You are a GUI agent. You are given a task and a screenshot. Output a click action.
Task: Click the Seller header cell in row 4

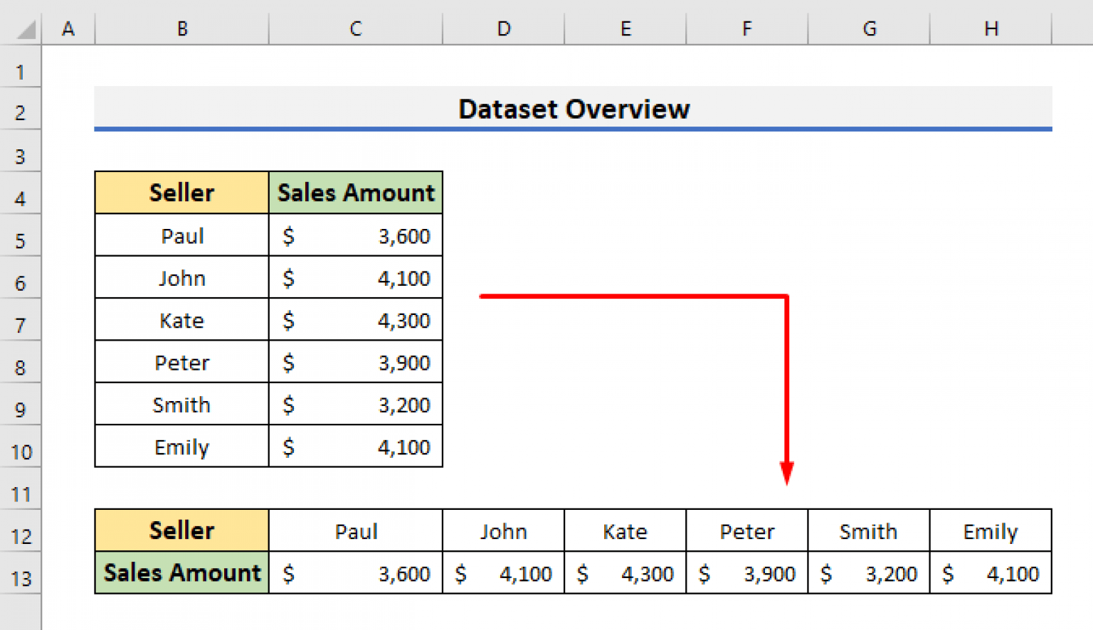pyautogui.click(x=181, y=193)
